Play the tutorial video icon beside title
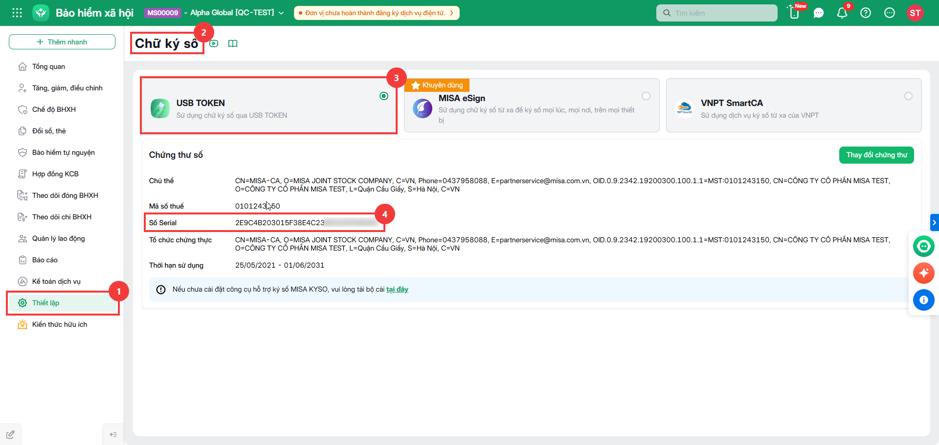939x445 pixels. click(x=214, y=43)
